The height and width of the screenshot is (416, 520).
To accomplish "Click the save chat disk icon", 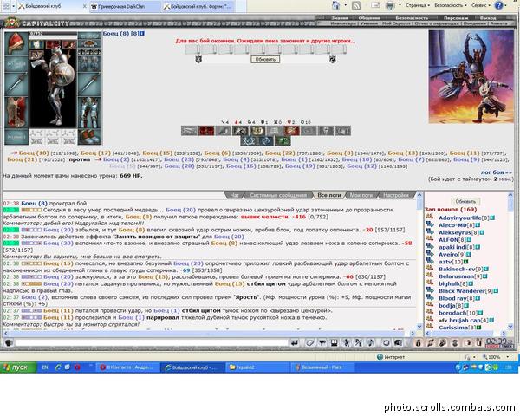I will (334, 342).
